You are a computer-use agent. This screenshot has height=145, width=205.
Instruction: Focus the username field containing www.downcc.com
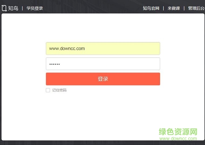(x=102, y=49)
